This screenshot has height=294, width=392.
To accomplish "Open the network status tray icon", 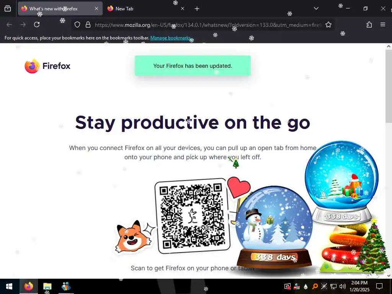I will 333,286.
